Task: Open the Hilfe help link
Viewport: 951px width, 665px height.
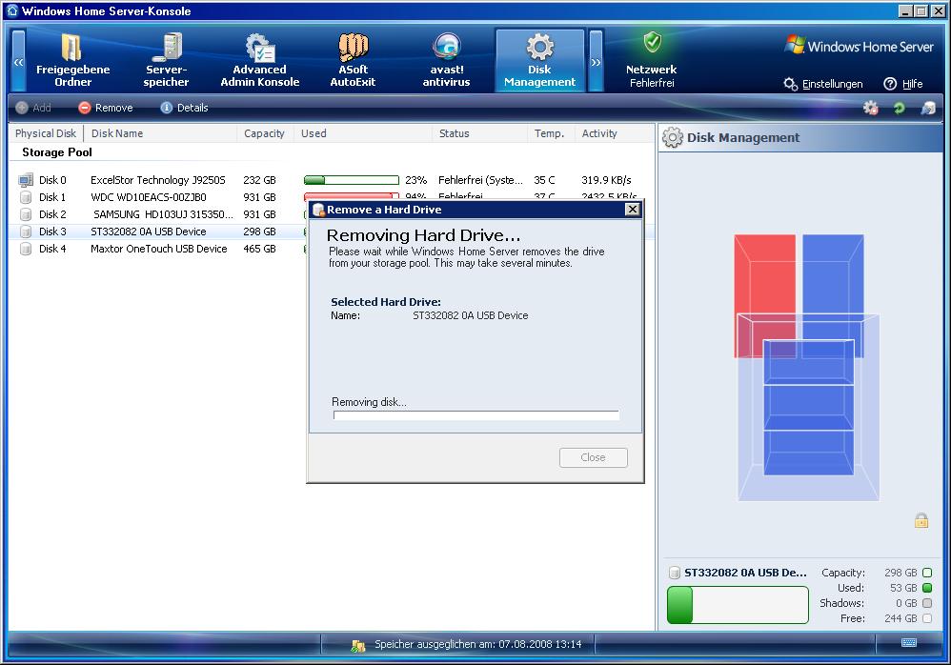Action: coord(903,84)
